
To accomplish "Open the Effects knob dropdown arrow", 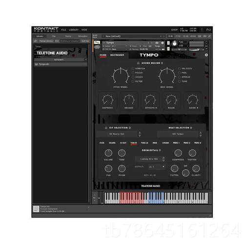I will click(x=156, y=108).
